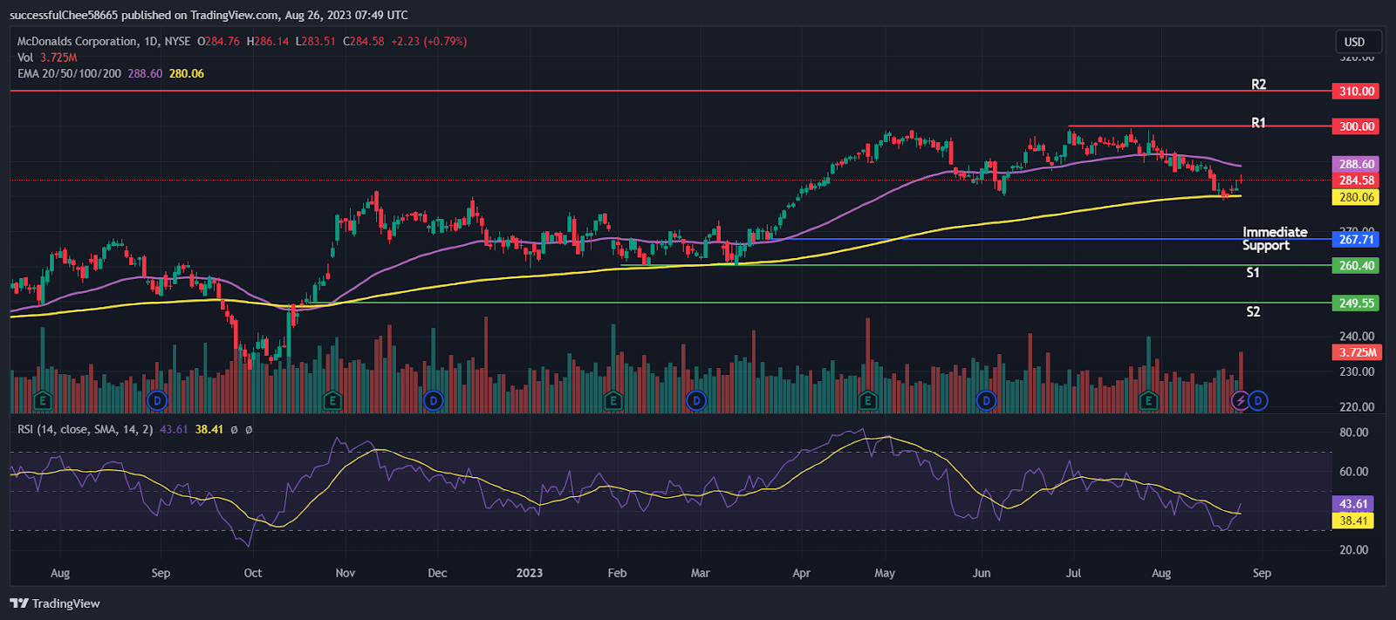This screenshot has width=1396, height=620.
Task: Click the purple 43.61 RSI axis label
Action: [1353, 504]
